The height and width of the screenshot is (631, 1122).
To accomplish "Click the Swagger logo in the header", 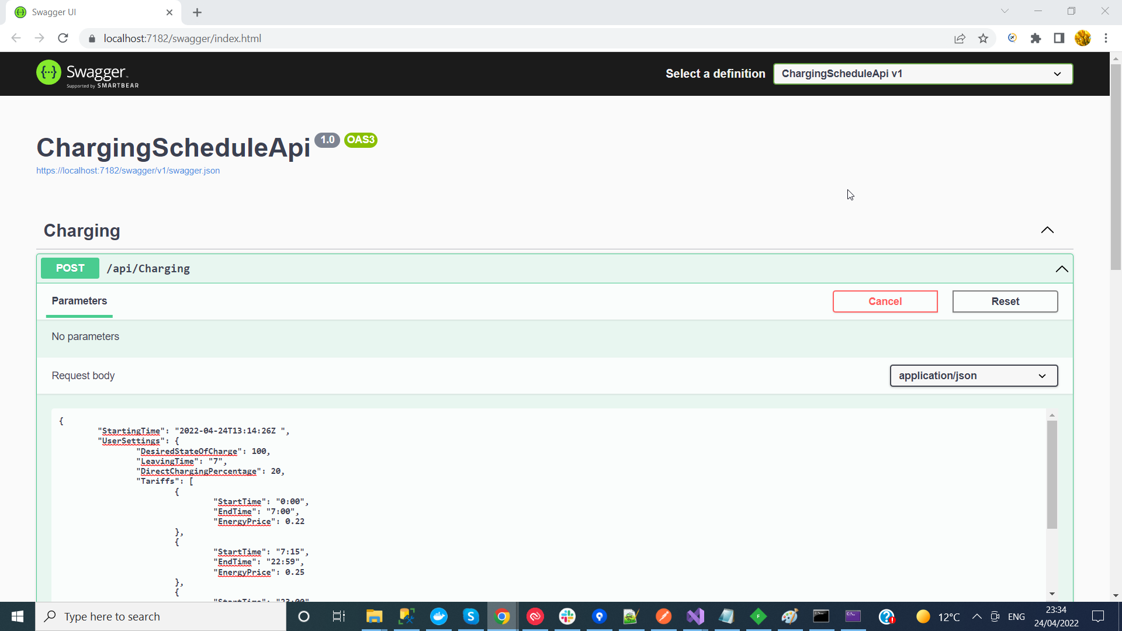I will point(88,74).
